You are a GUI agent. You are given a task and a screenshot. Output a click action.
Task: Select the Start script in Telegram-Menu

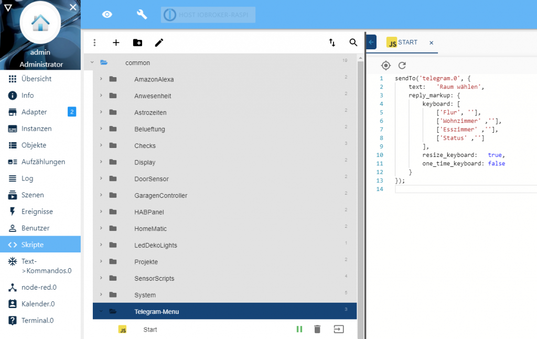150,330
